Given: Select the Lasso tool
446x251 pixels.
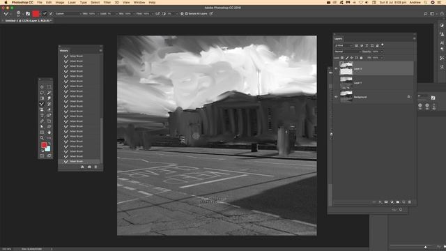Looking at the screenshot, I should coord(42,93).
